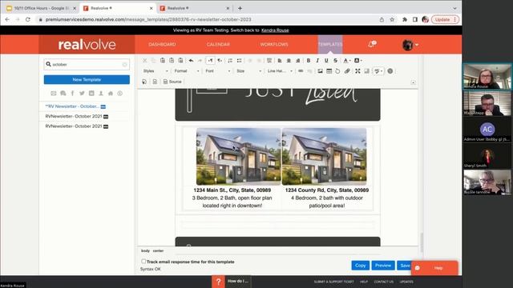Screen dimensions: 513x288
Task: Open the text color picker
Action: [x=347, y=61]
